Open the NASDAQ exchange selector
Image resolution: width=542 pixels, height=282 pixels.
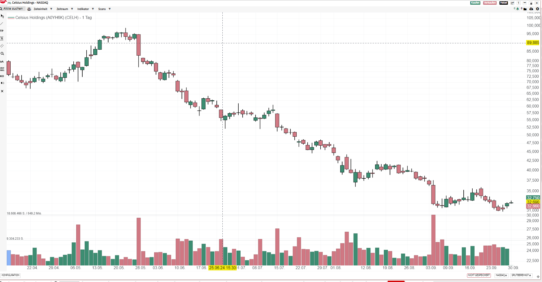[501, 275]
